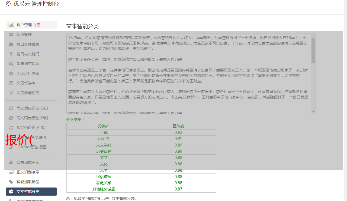
Task: Click the text area's scroll down arrow
Action: click(x=313, y=111)
